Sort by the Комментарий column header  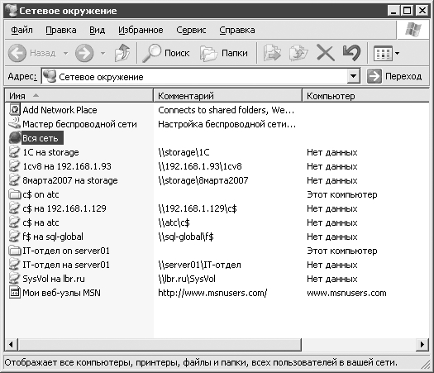pos(227,96)
